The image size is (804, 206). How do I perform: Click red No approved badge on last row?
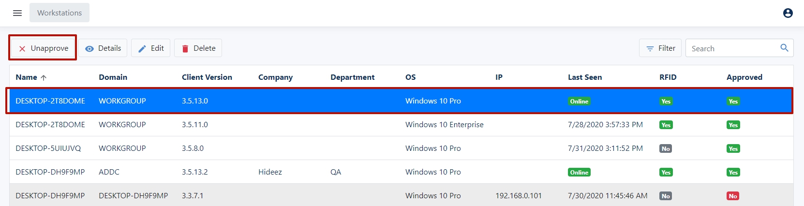[732, 196]
